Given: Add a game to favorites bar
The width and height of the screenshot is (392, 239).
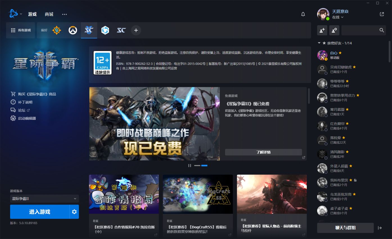Looking at the screenshot, I should 136,30.
